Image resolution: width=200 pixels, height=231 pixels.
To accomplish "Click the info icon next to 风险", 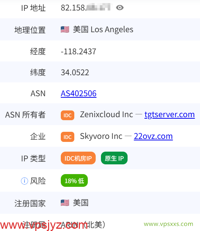I will 24,181.
